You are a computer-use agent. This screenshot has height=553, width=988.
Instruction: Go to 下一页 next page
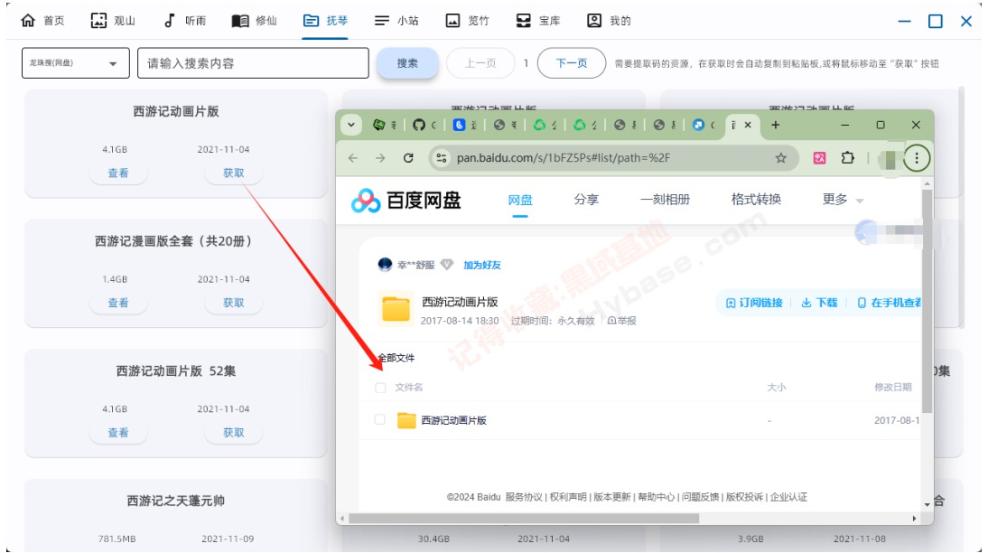pos(572,63)
